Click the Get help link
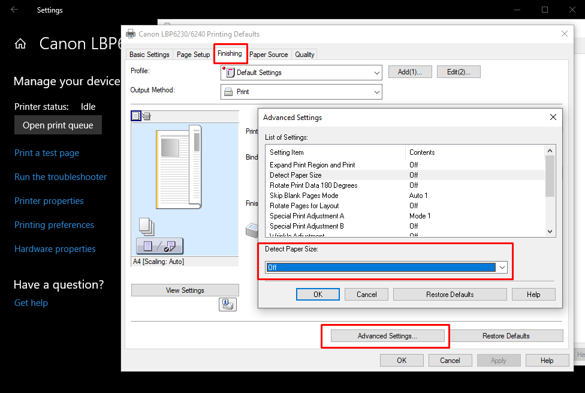 tap(31, 303)
